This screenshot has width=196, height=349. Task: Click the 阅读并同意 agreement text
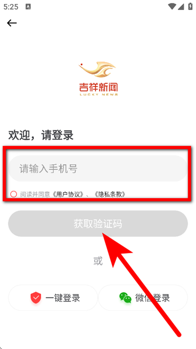coord(35,194)
